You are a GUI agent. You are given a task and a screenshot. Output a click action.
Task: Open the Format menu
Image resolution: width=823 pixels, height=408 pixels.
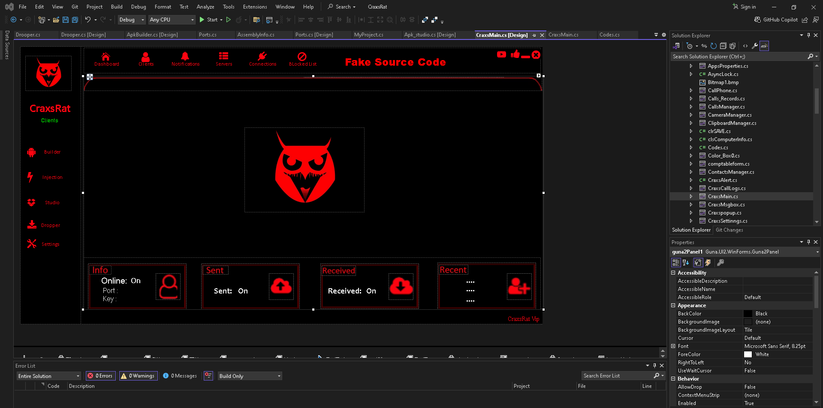tap(163, 6)
